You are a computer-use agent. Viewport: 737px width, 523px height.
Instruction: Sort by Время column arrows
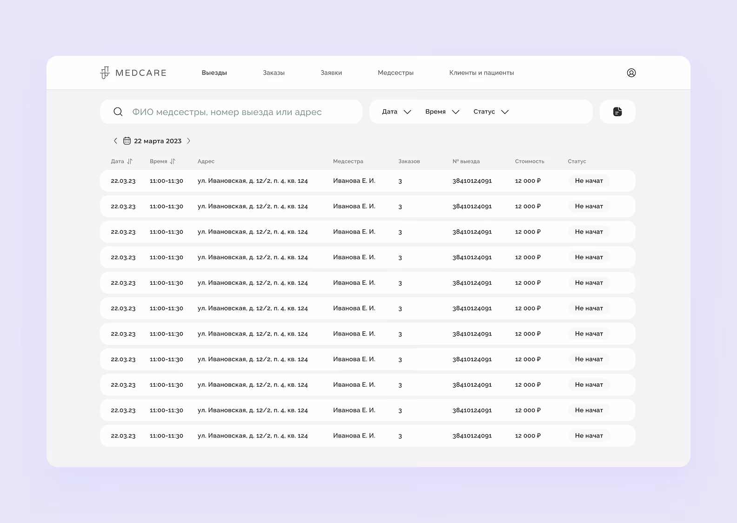[x=173, y=161]
